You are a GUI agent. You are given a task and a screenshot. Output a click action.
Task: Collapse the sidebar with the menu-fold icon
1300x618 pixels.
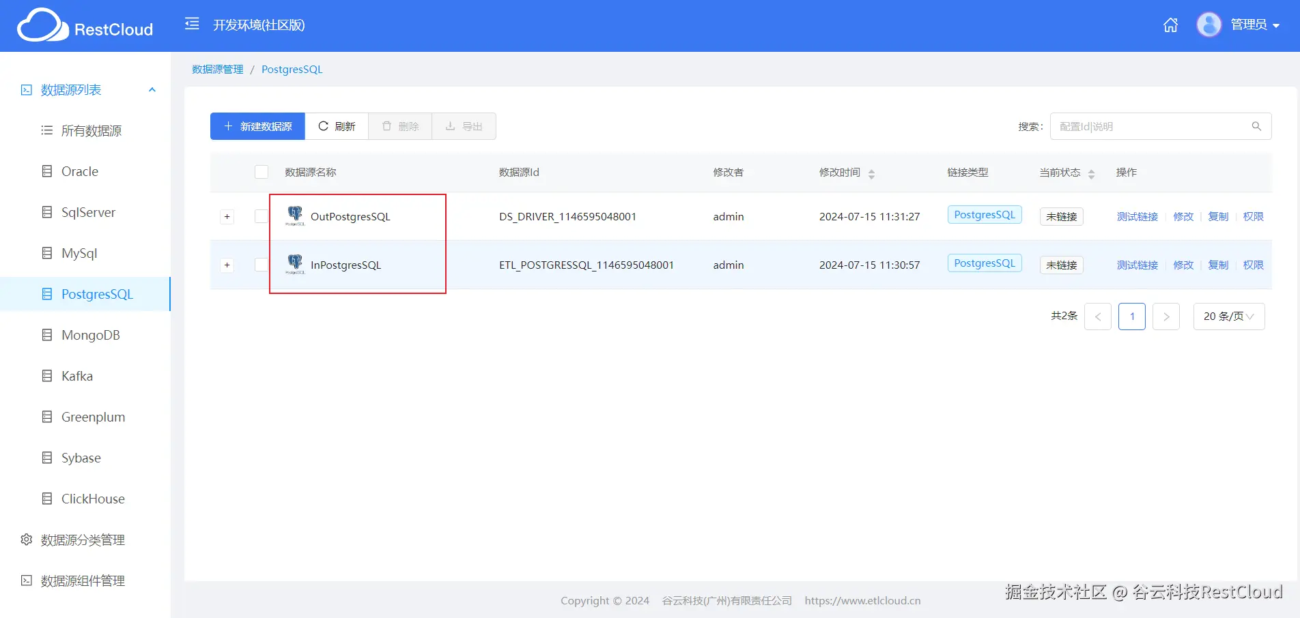[x=192, y=25]
